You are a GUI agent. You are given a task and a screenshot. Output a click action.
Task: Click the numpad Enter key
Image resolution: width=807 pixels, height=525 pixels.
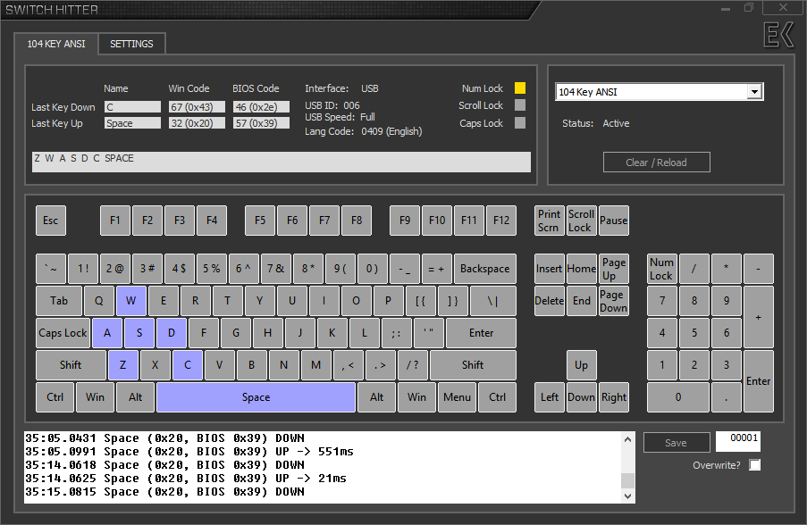pyautogui.click(x=758, y=380)
